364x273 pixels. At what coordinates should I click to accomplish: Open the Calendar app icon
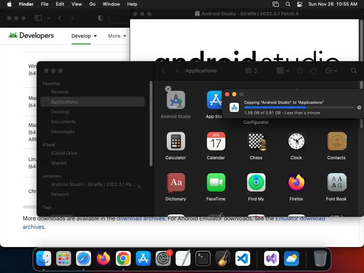pyautogui.click(x=216, y=141)
